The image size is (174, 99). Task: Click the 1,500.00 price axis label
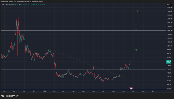point(170,7)
